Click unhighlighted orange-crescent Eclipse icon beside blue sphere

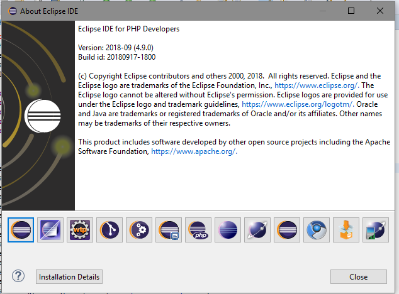[287, 230]
